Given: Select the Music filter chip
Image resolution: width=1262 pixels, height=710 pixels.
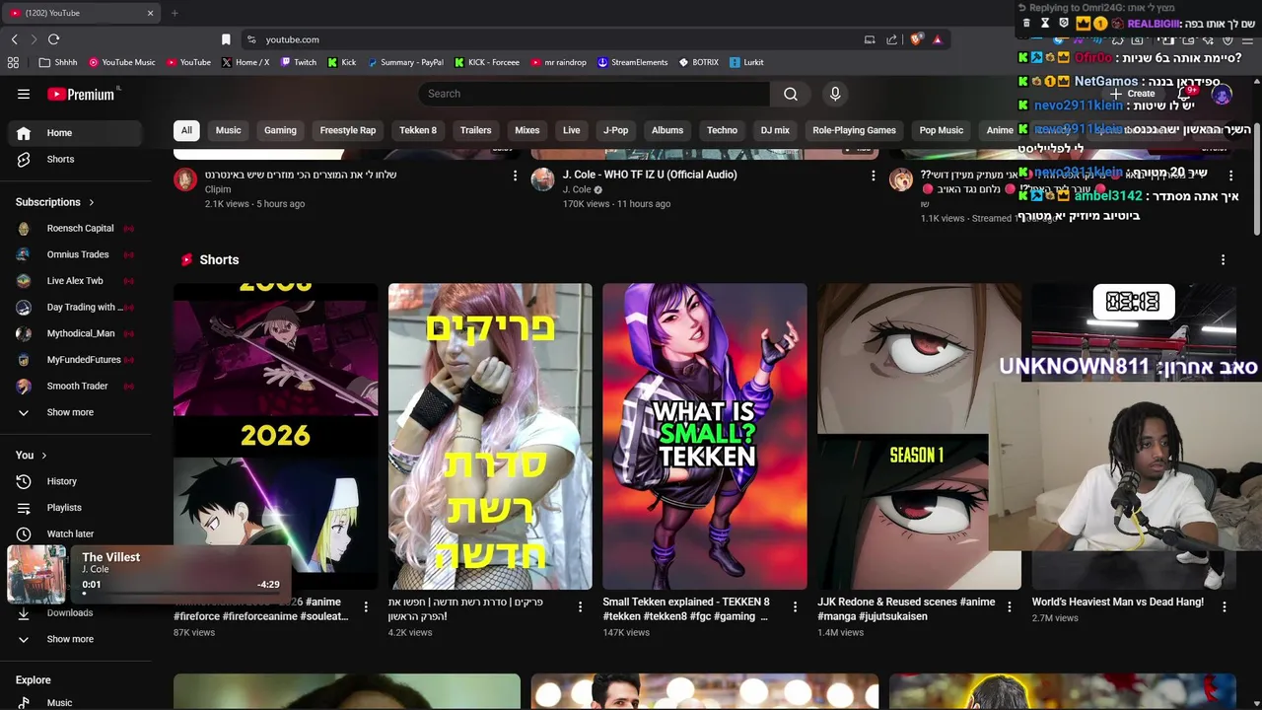Looking at the screenshot, I should pyautogui.click(x=228, y=130).
